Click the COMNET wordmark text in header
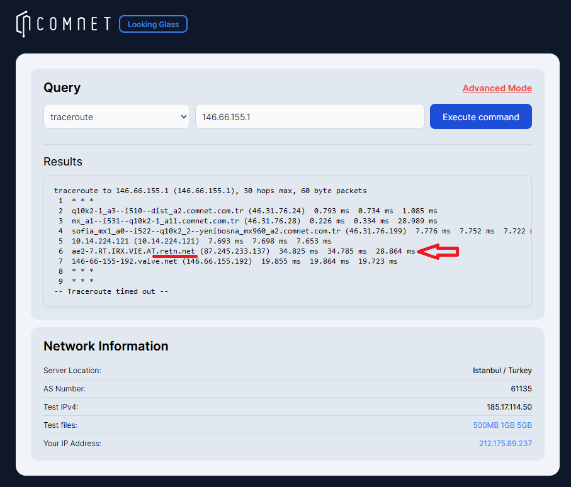The width and height of the screenshot is (571, 487). click(74, 24)
